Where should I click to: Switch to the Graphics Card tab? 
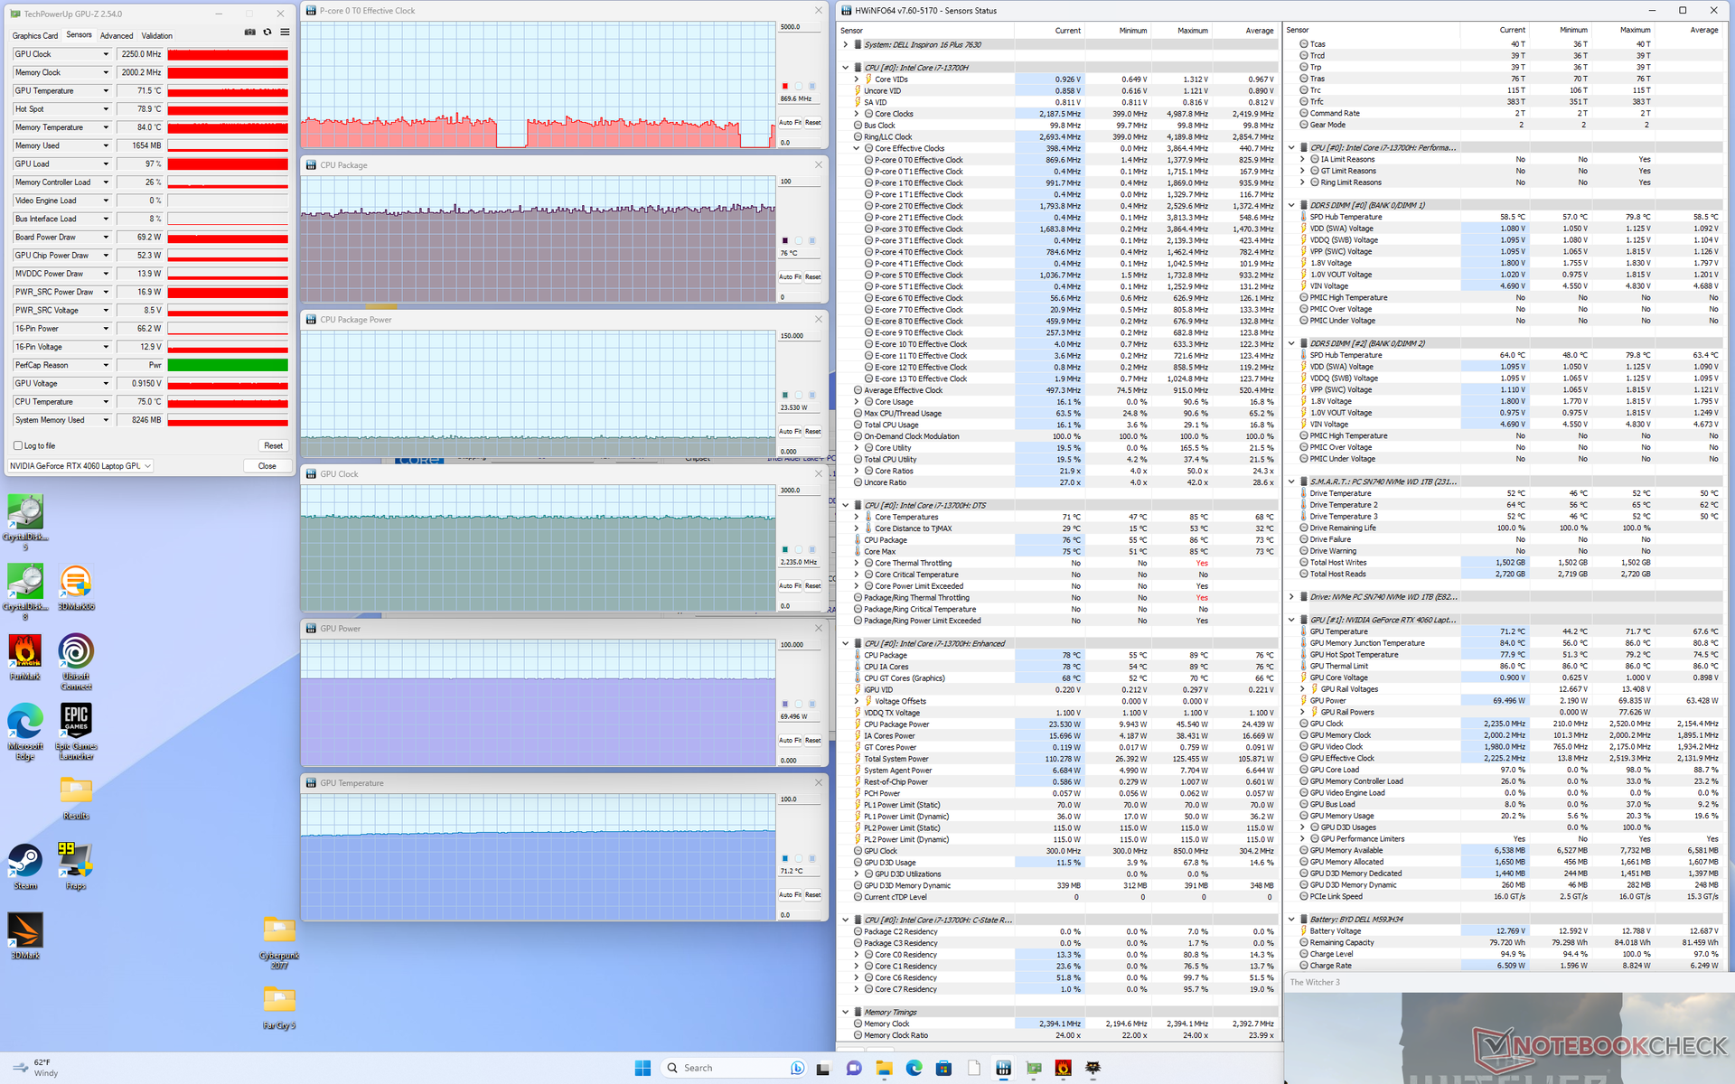(x=35, y=36)
